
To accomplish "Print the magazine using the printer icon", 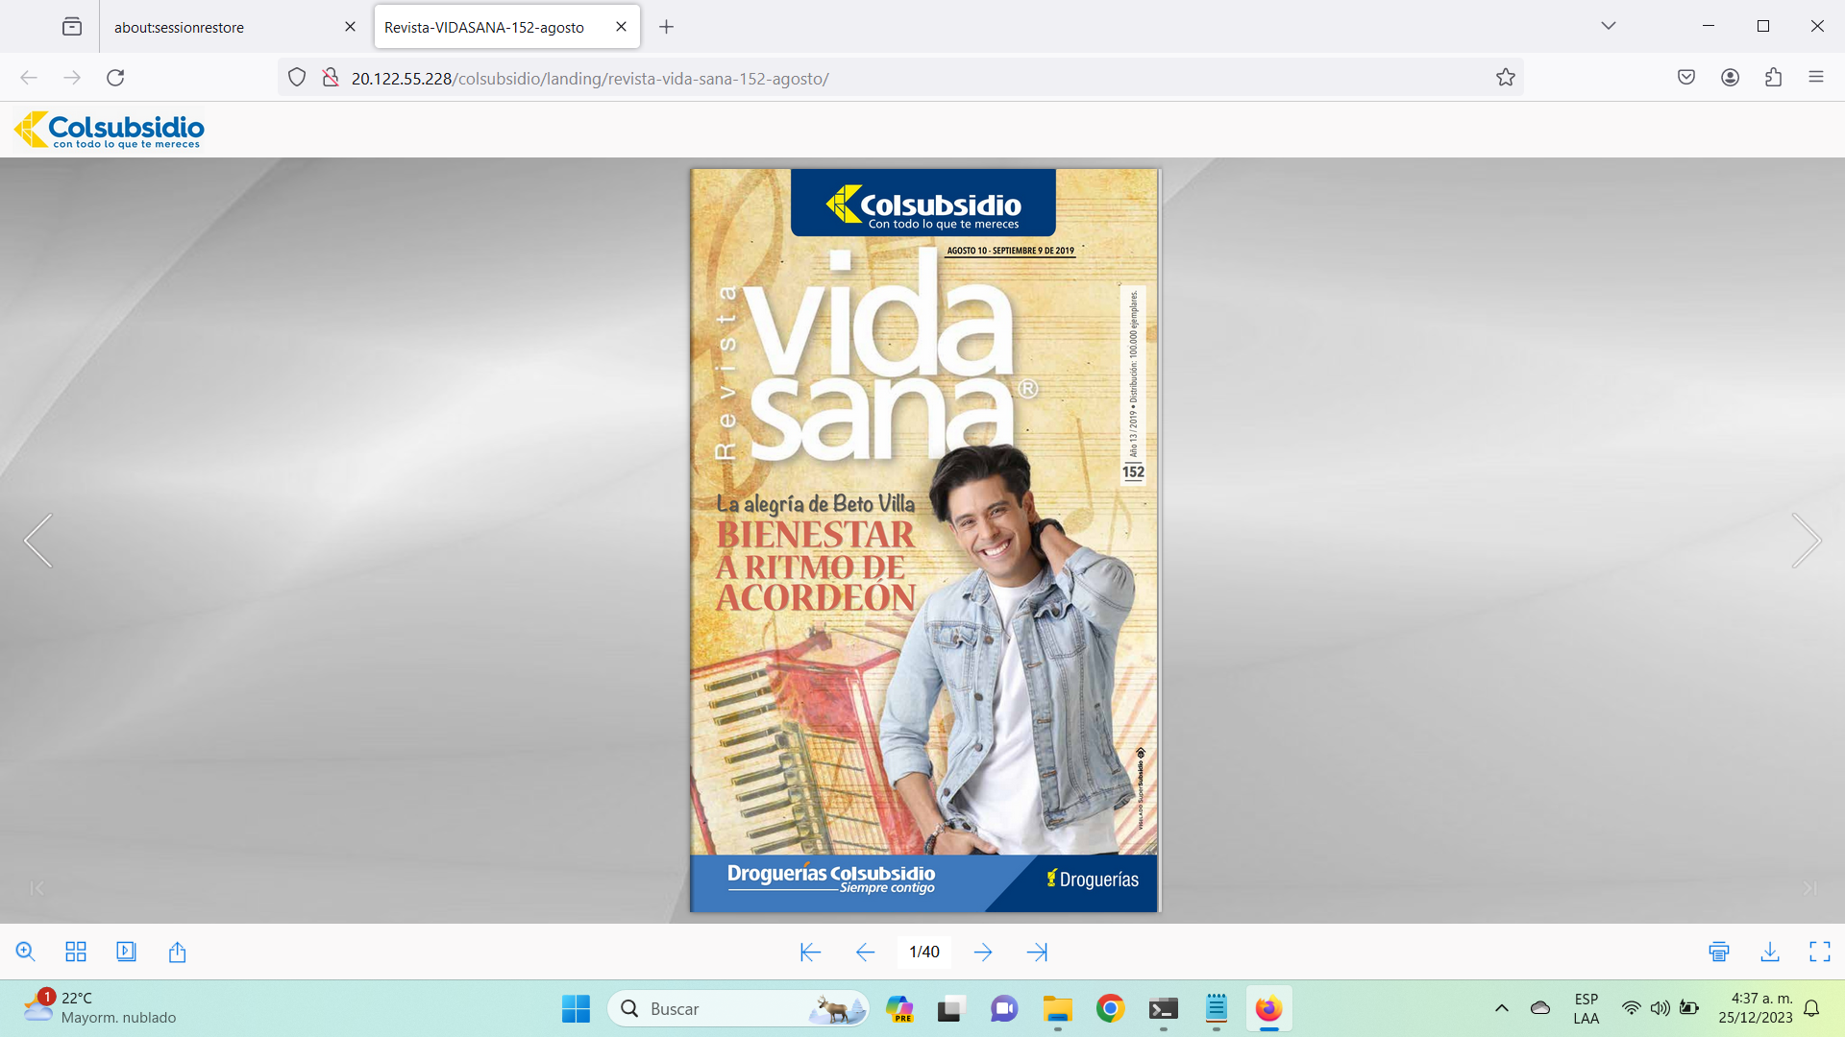I will click(1719, 952).
